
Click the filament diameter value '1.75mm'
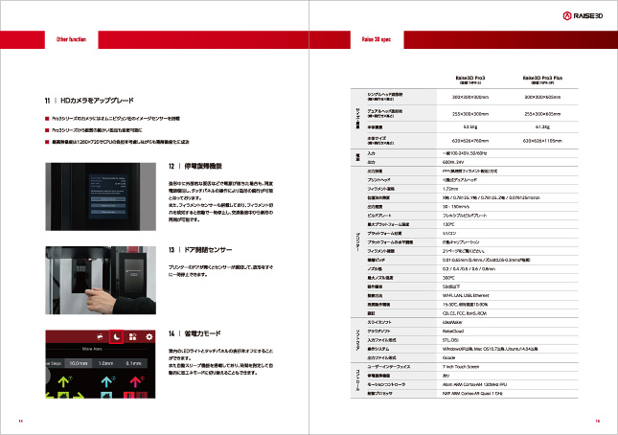[450, 189]
